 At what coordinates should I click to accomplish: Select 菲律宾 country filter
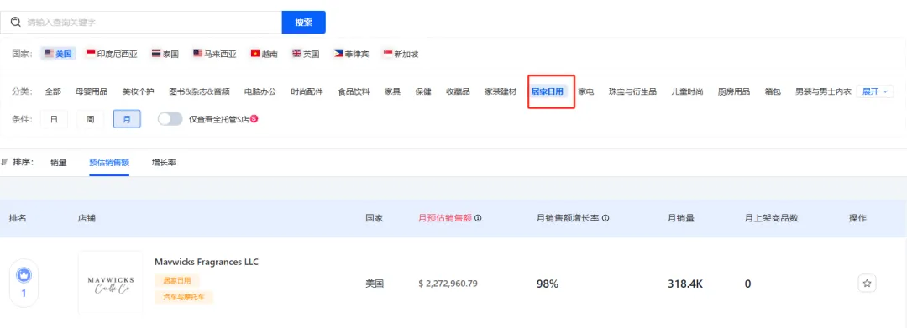(351, 54)
